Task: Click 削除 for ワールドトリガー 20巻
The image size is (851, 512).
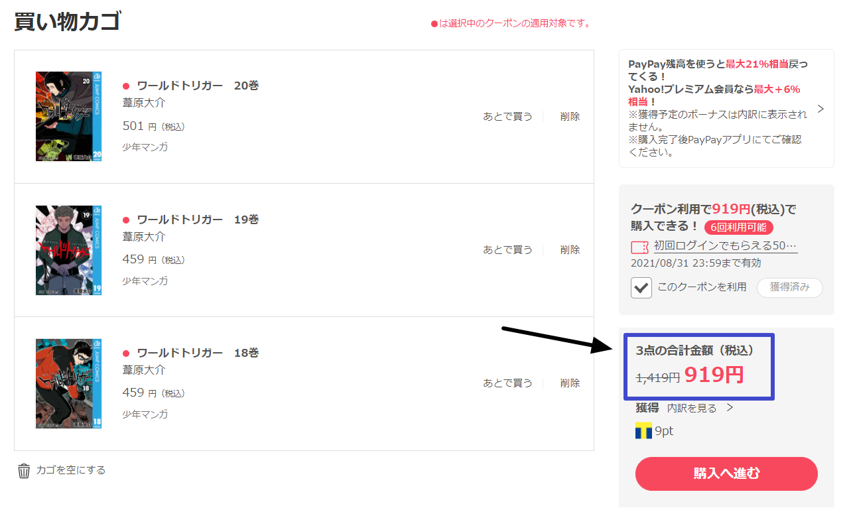Action: click(570, 116)
